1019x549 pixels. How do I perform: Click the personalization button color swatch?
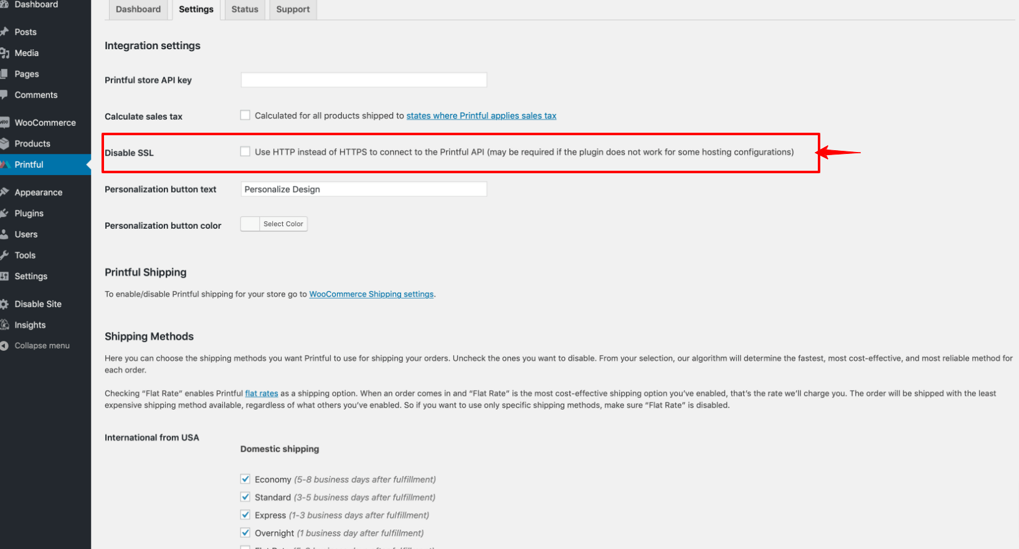(x=250, y=224)
